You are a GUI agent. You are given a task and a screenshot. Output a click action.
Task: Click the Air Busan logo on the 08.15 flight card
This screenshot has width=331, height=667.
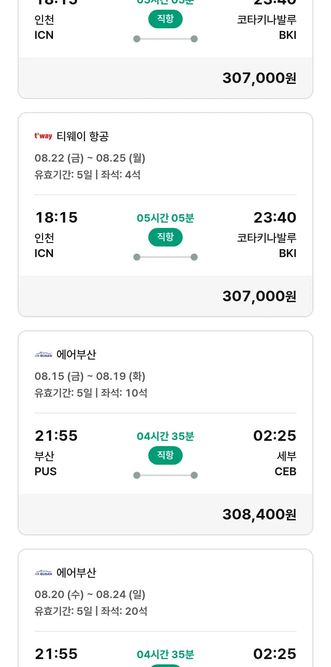point(43,355)
